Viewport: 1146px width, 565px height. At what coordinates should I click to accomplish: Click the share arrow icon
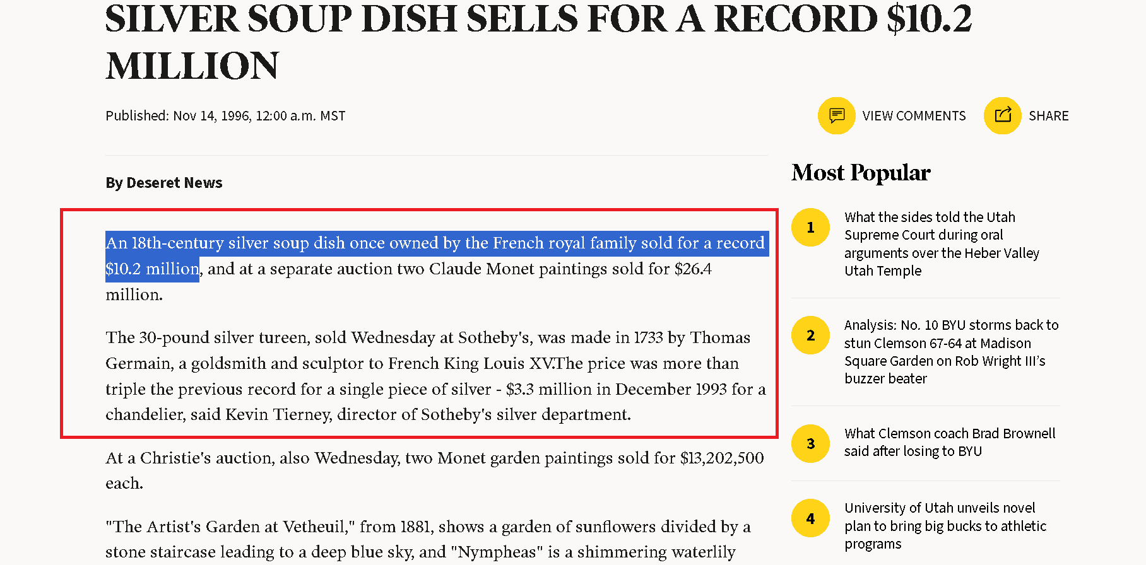(1002, 115)
